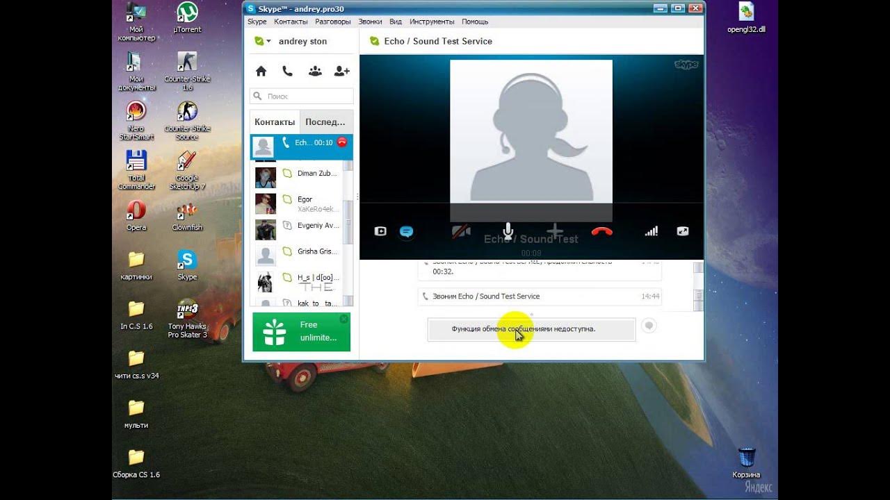Click the andrey ston profile name
The width and height of the screenshot is (890, 500).
point(302,42)
